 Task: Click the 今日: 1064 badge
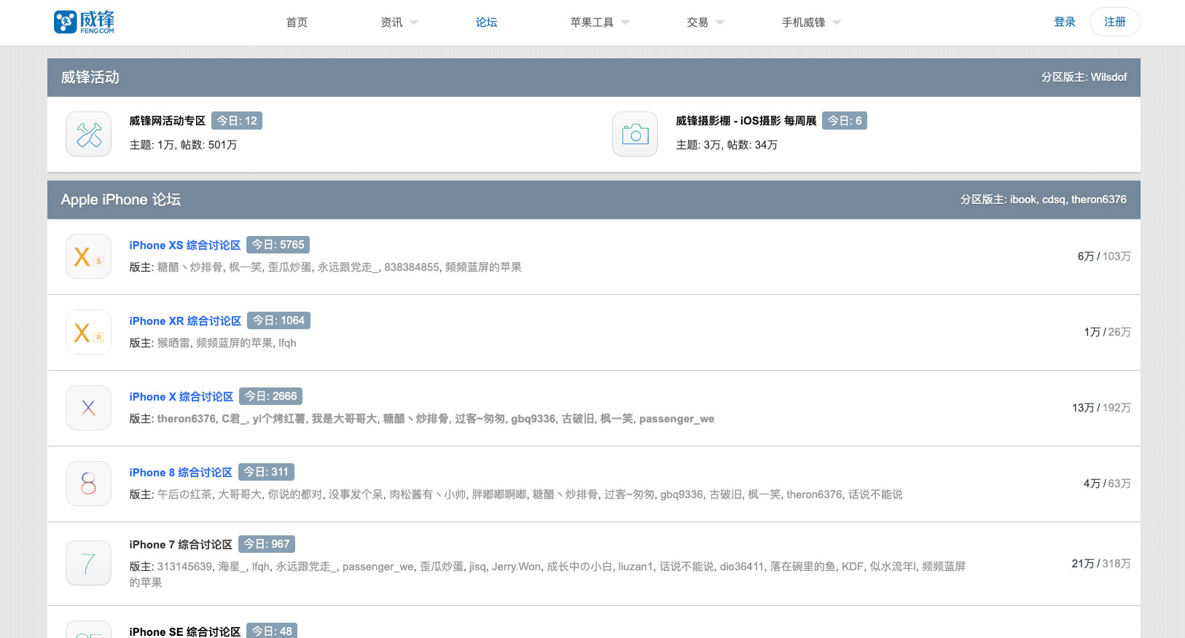tap(278, 320)
